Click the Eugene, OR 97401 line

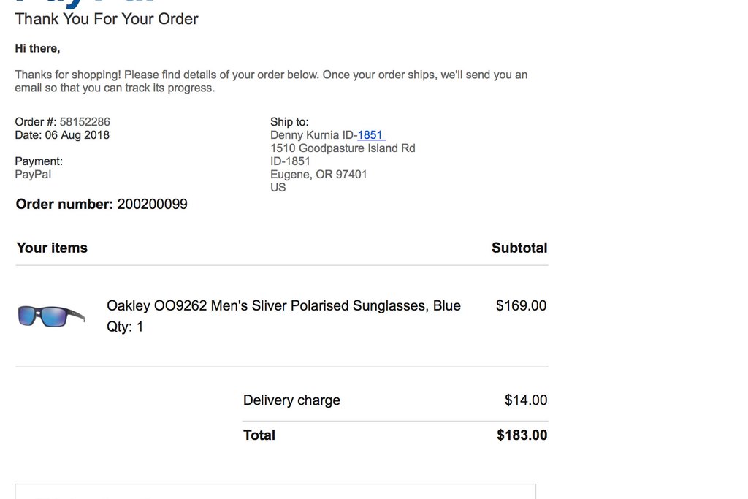click(x=318, y=175)
